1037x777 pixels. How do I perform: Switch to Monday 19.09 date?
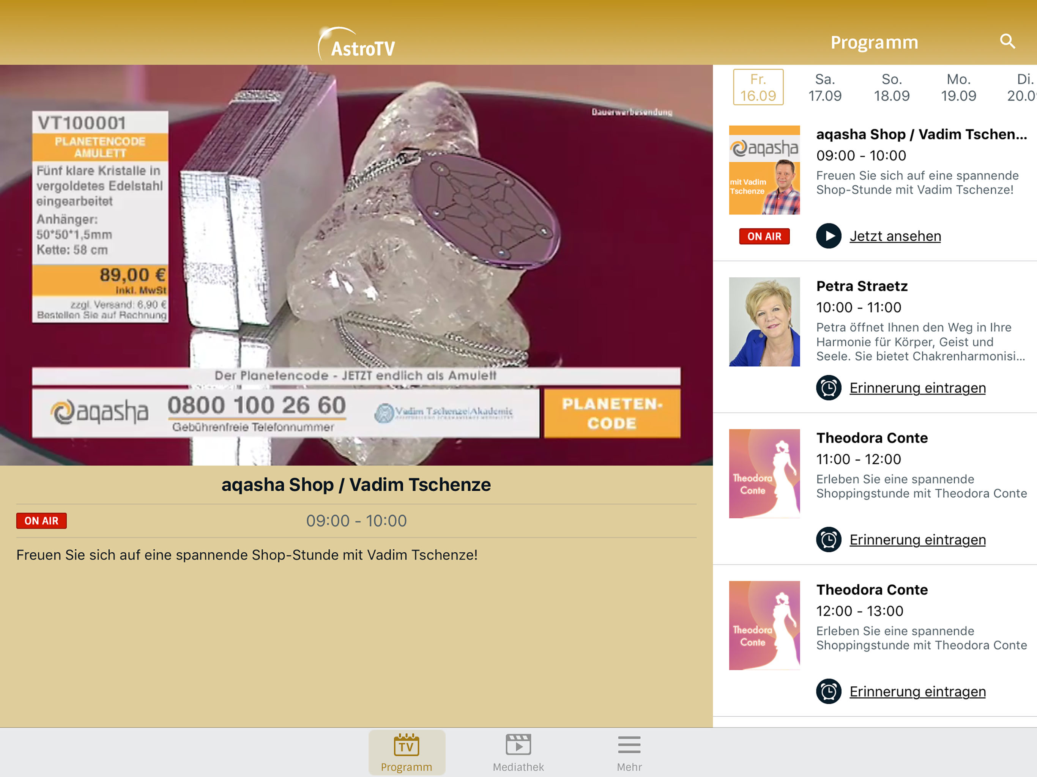tap(958, 87)
